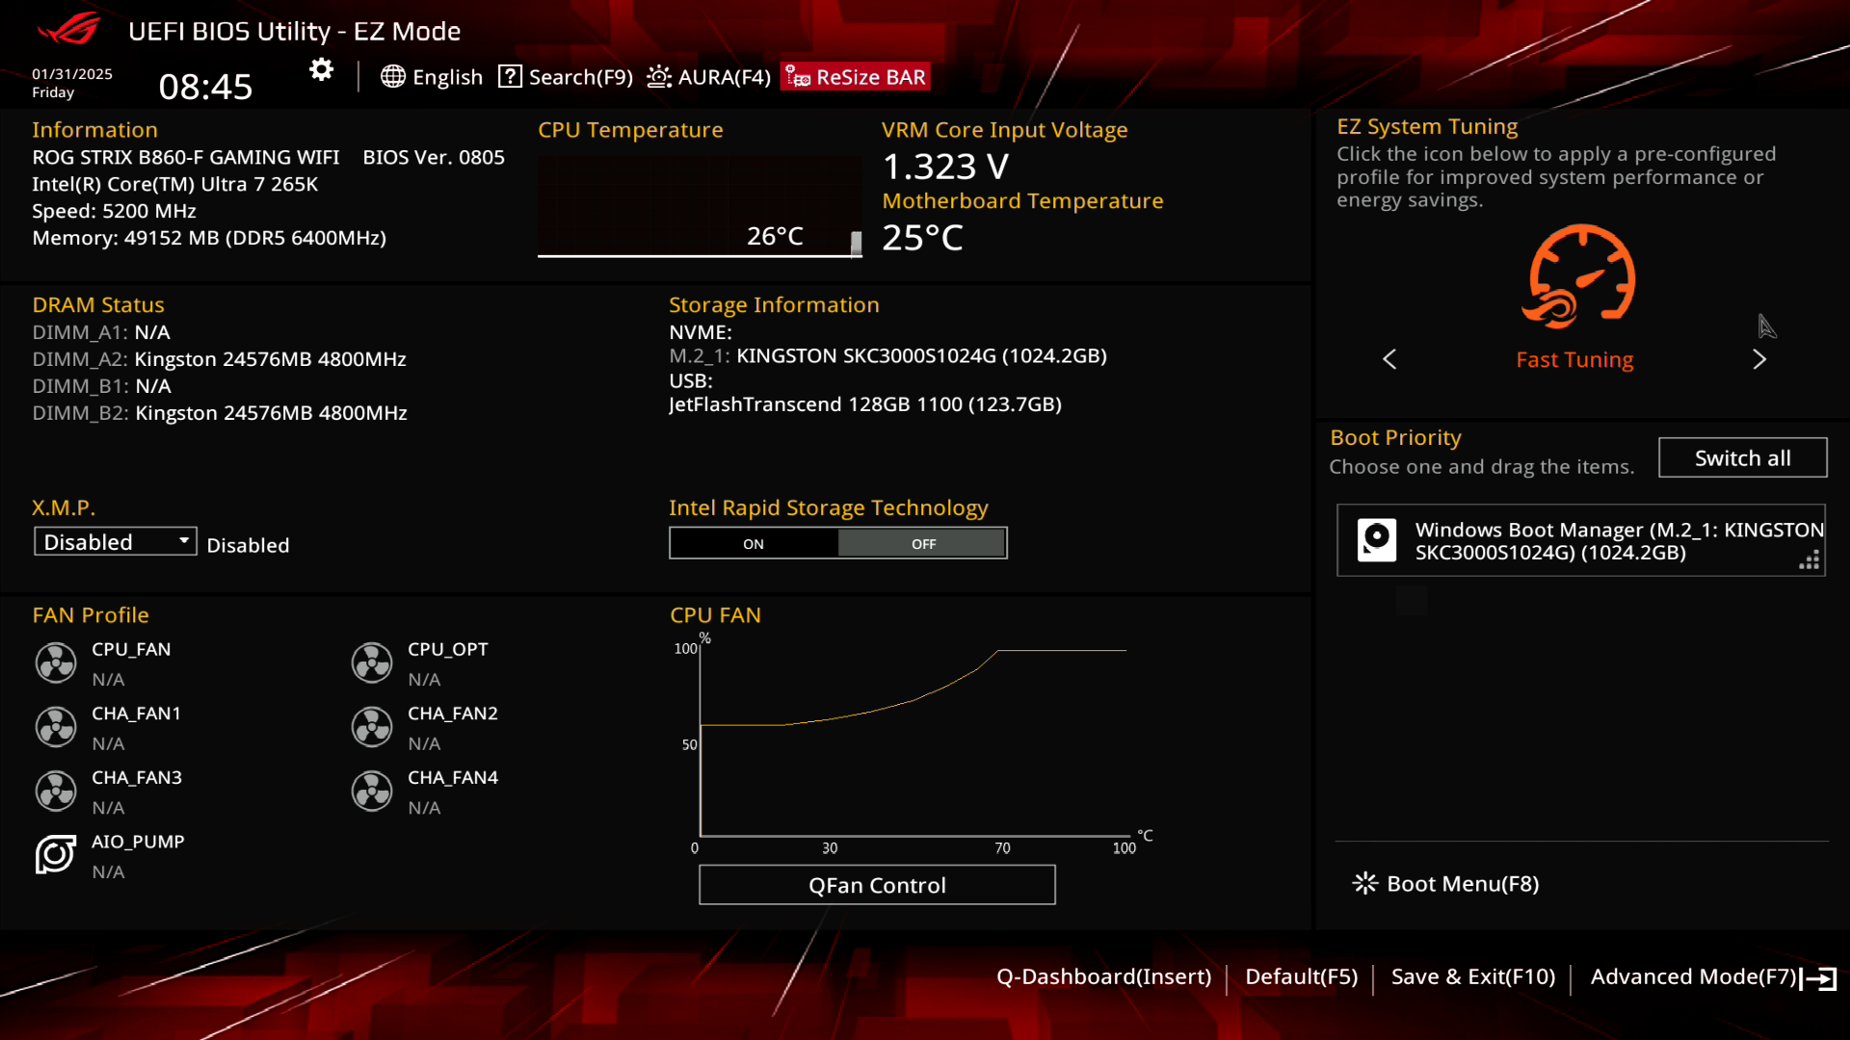
Task: Select the CHA_FAN2 fan icon
Action: (x=372, y=727)
